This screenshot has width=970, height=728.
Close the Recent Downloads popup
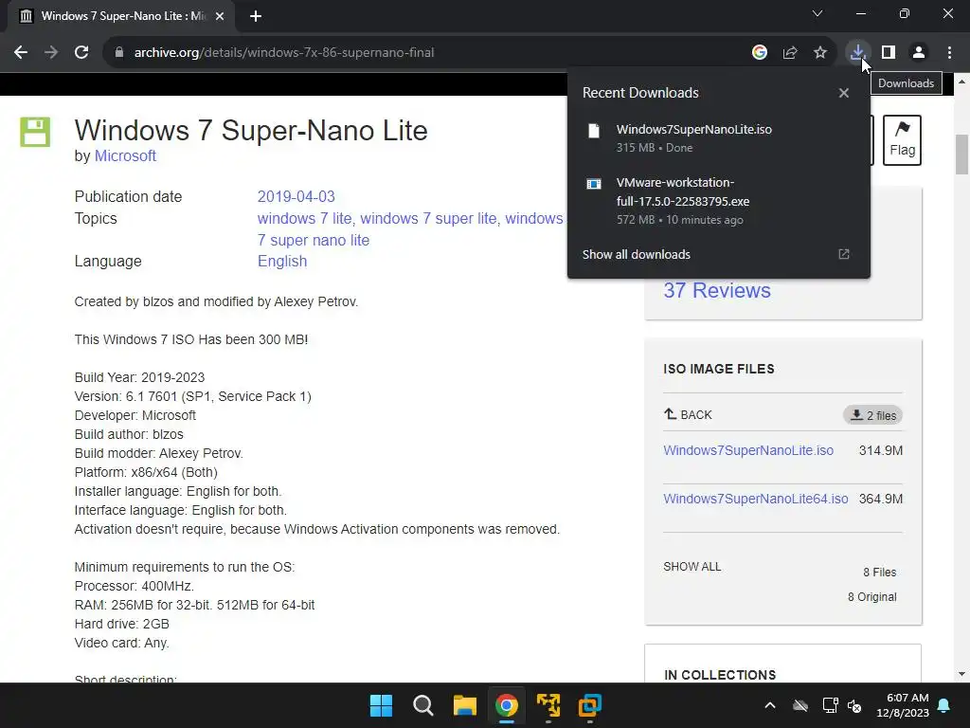(844, 93)
